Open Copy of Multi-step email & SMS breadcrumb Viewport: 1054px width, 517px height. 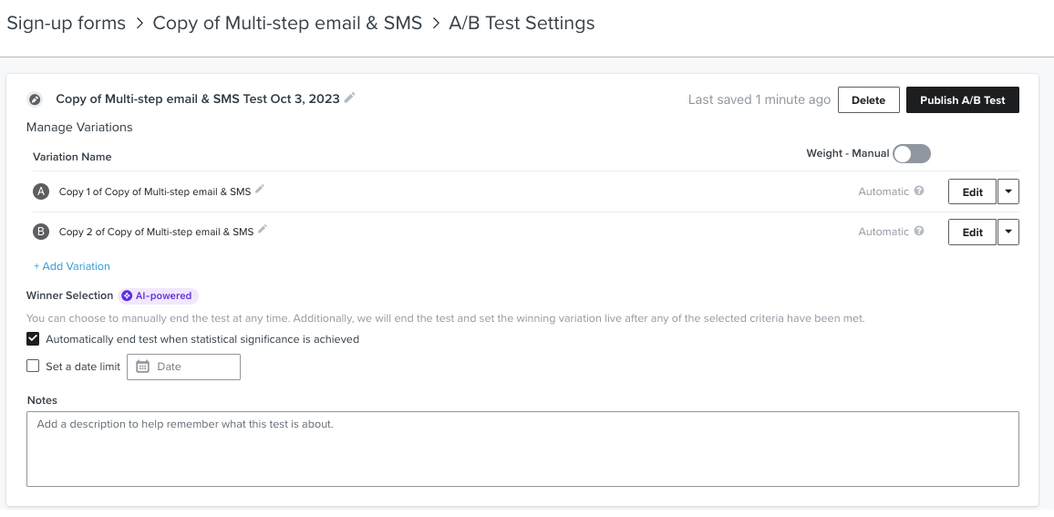click(x=287, y=24)
